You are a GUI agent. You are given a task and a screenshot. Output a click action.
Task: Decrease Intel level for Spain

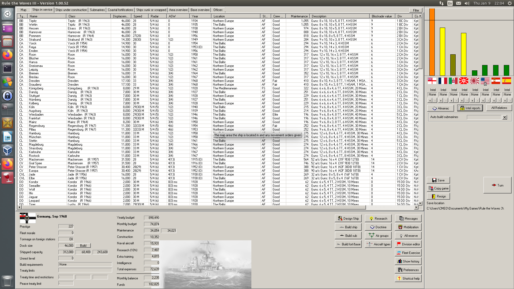[x=510, y=101]
